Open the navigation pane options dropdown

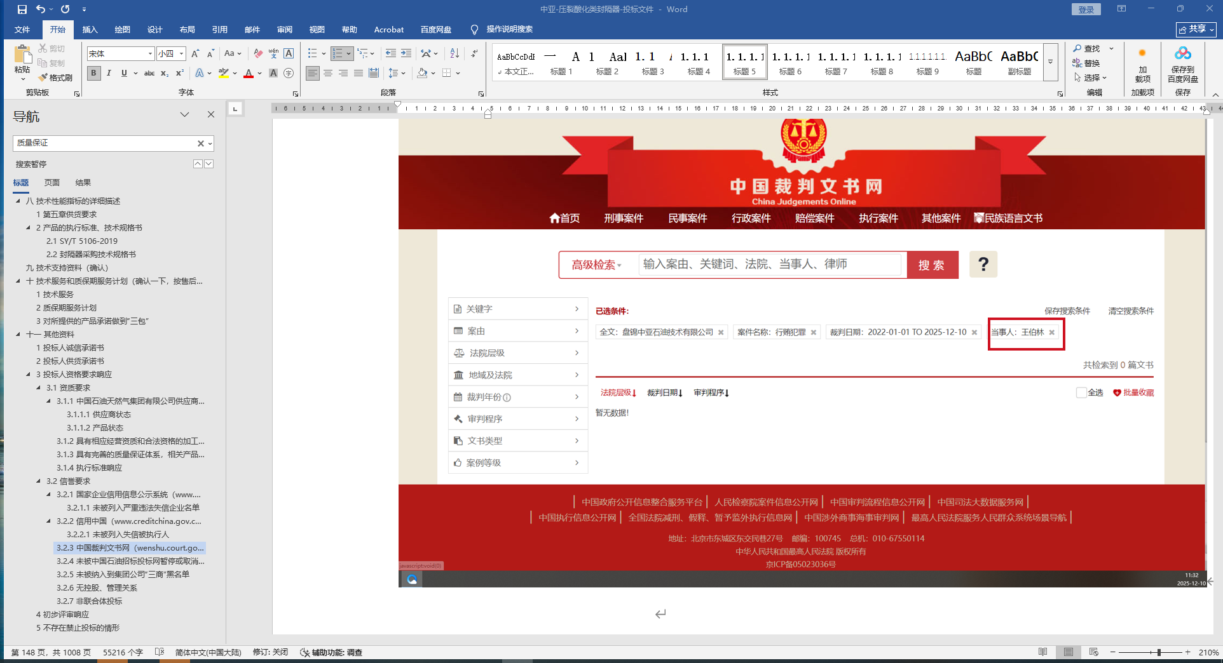(184, 115)
